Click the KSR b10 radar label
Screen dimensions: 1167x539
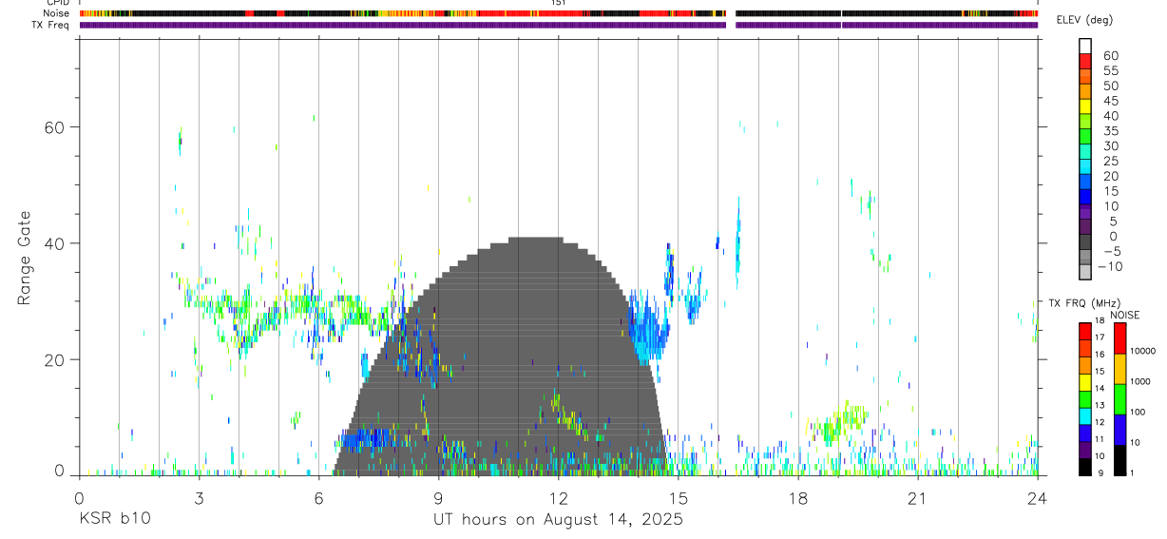(114, 520)
